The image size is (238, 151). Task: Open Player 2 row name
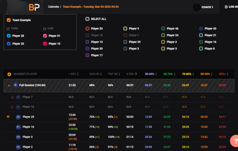pos(28,147)
